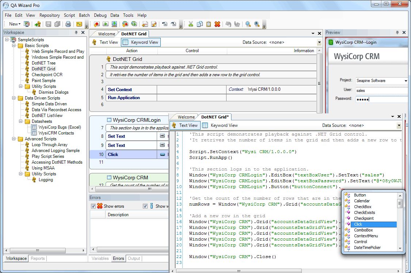Select ComboBox in the autocomplete list
The height and width of the screenshot is (273, 411).
363,230
